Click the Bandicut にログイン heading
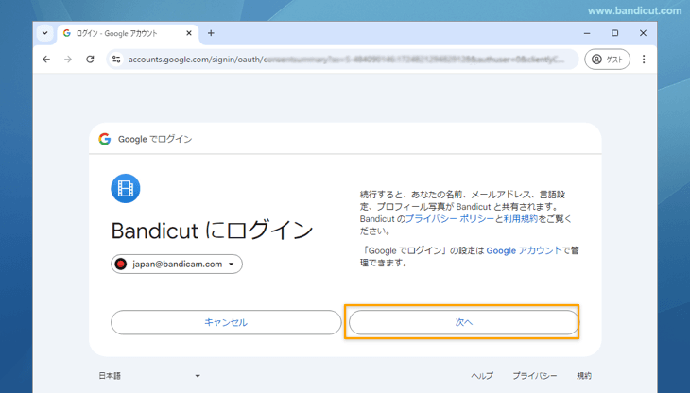Viewport: 690px width, 393px height. coord(212,231)
